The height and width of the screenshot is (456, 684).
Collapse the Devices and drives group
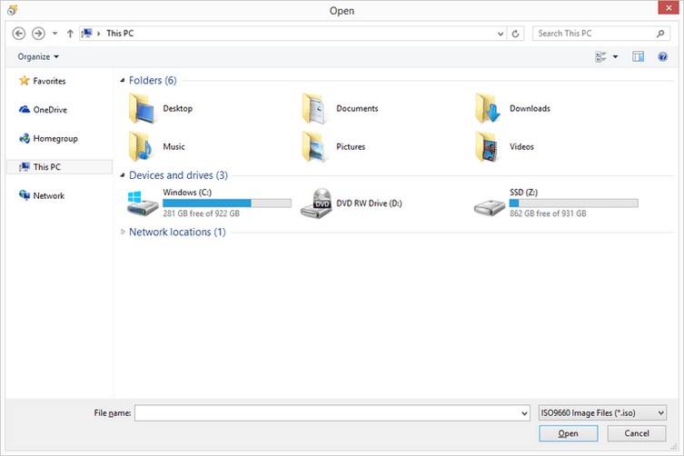(123, 175)
